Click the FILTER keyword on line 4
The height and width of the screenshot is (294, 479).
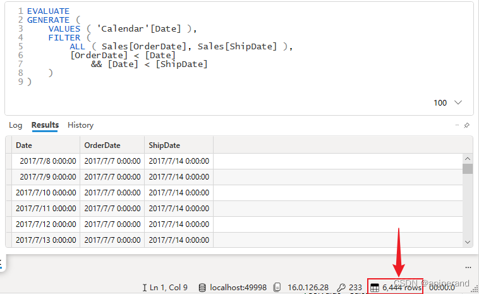pos(64,38)
